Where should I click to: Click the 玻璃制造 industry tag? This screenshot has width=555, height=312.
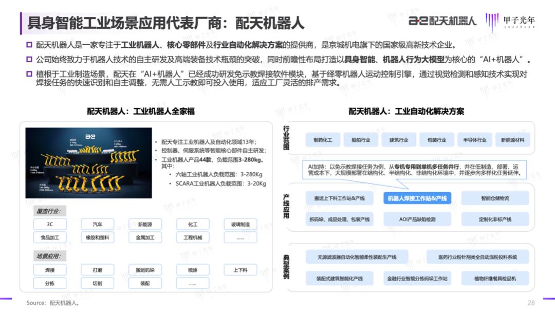pyautogui.click(x=240, y=225)
